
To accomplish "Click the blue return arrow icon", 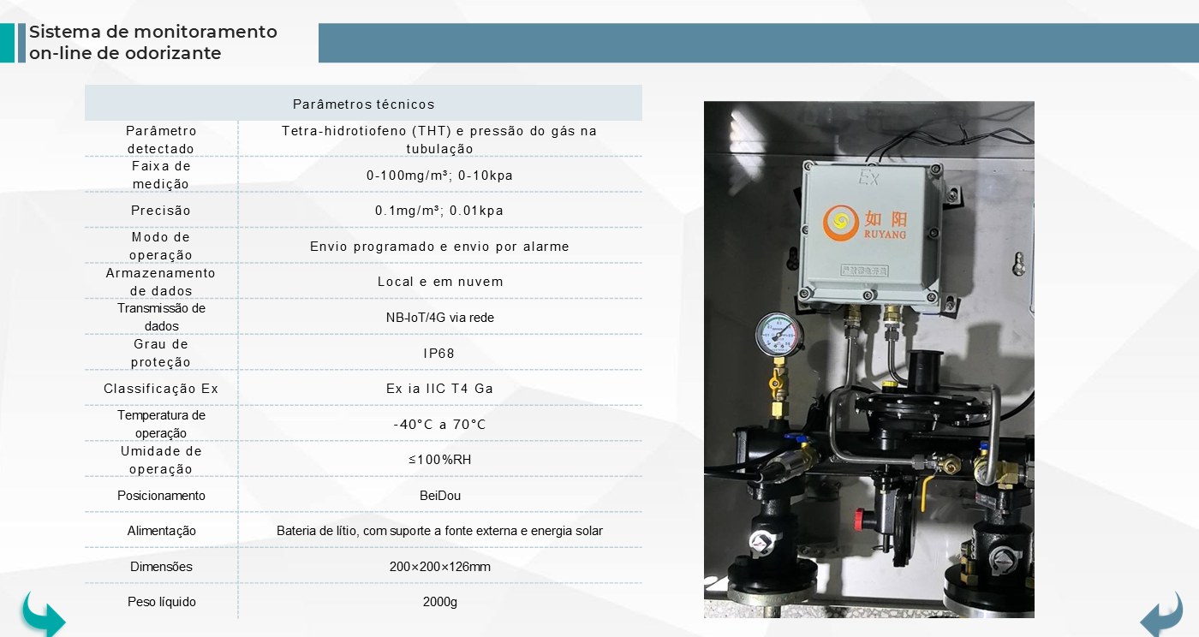I will tap(1161, 613).
